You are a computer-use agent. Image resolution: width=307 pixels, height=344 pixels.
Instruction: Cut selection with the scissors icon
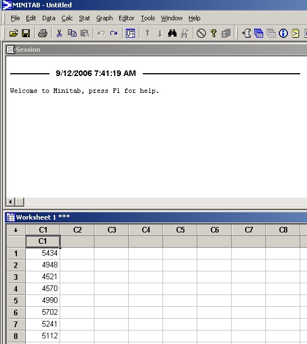pos(59,33)
